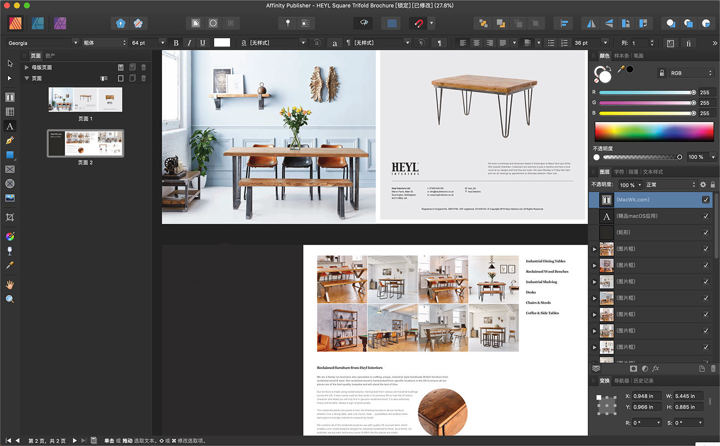Toggle visibility of (MacWk.com) layer
The image size is (720, 446).
(706, 199)
